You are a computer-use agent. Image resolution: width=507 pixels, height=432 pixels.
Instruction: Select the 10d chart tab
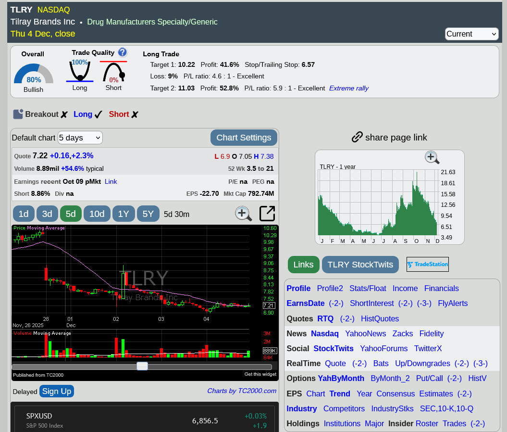(97, 214)
